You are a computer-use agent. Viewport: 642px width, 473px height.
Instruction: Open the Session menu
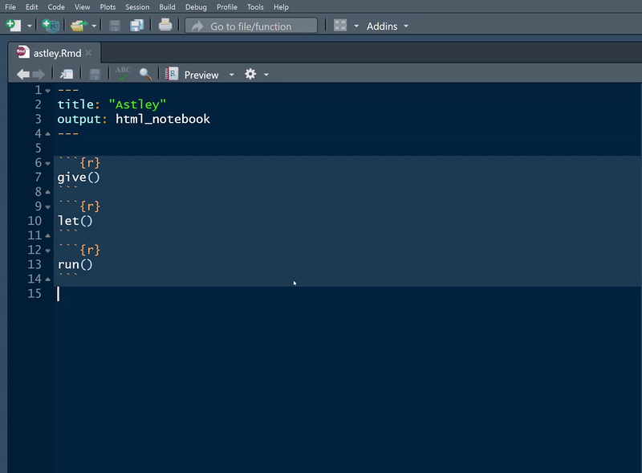[137, 7]
